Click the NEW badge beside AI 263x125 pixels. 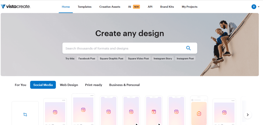click(136, 7)
